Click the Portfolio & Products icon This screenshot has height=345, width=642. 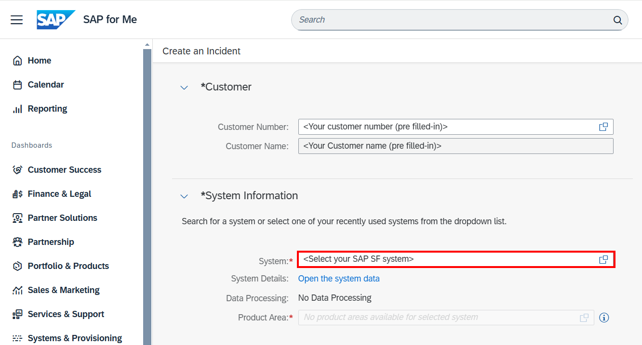click(17, 266)
